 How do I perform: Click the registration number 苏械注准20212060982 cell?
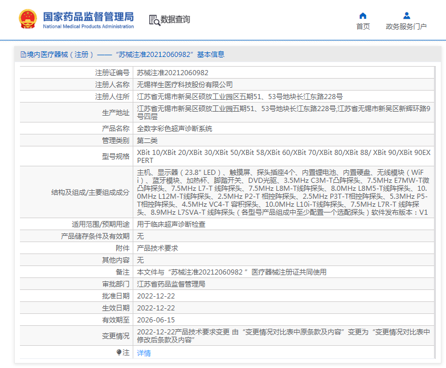coord(173,73)
